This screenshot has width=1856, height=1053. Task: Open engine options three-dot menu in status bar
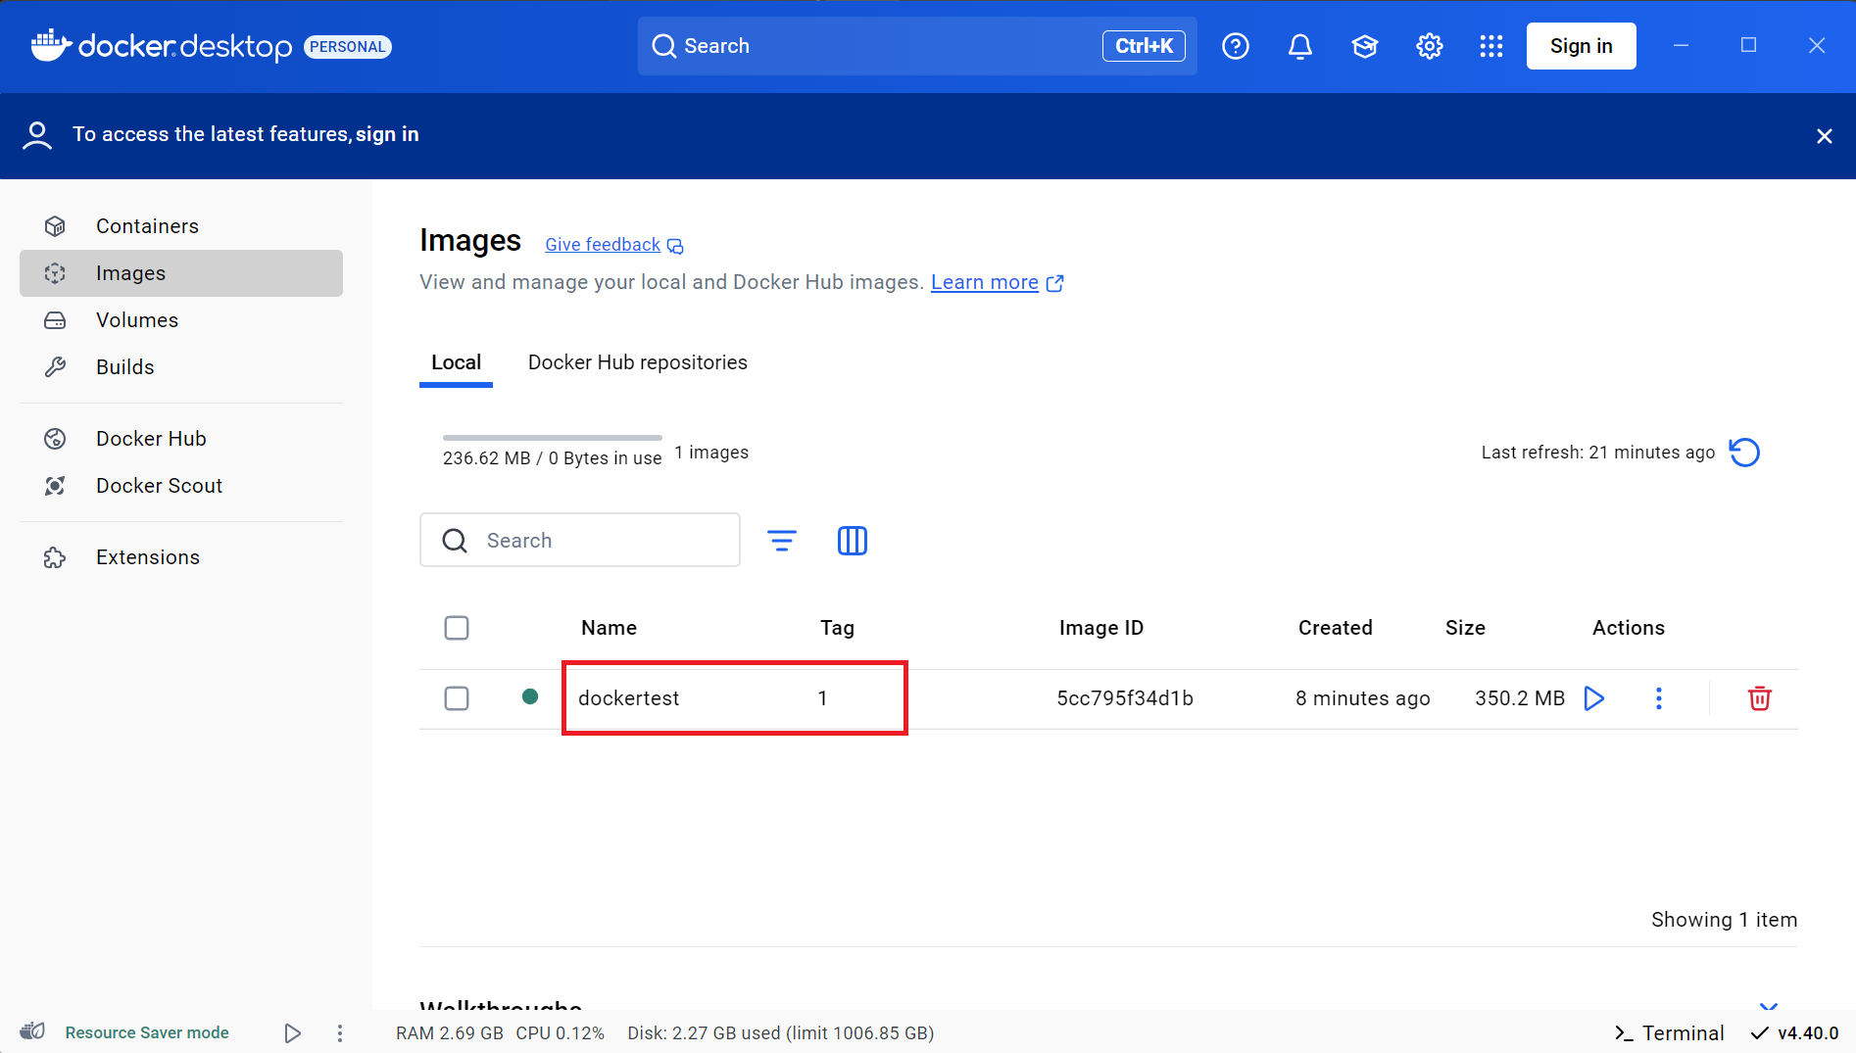pos(340,1032)
